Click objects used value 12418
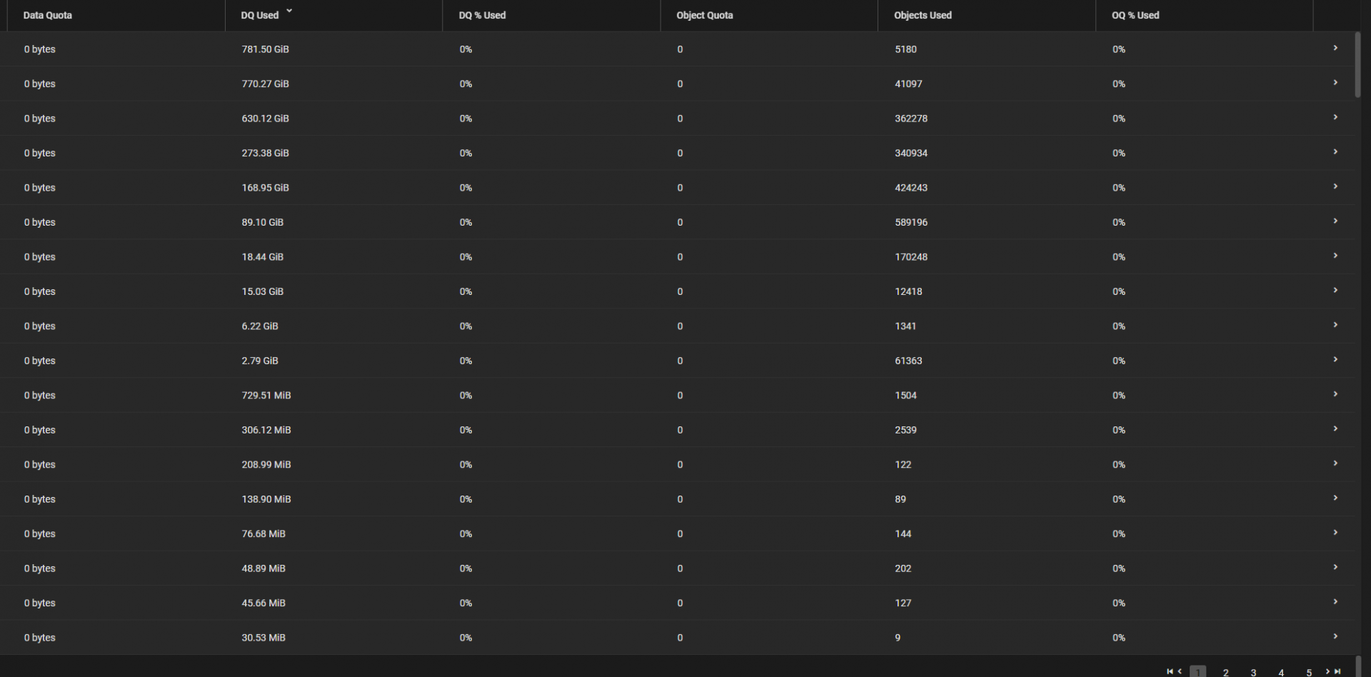1371x677 pixels. (908, 291)
